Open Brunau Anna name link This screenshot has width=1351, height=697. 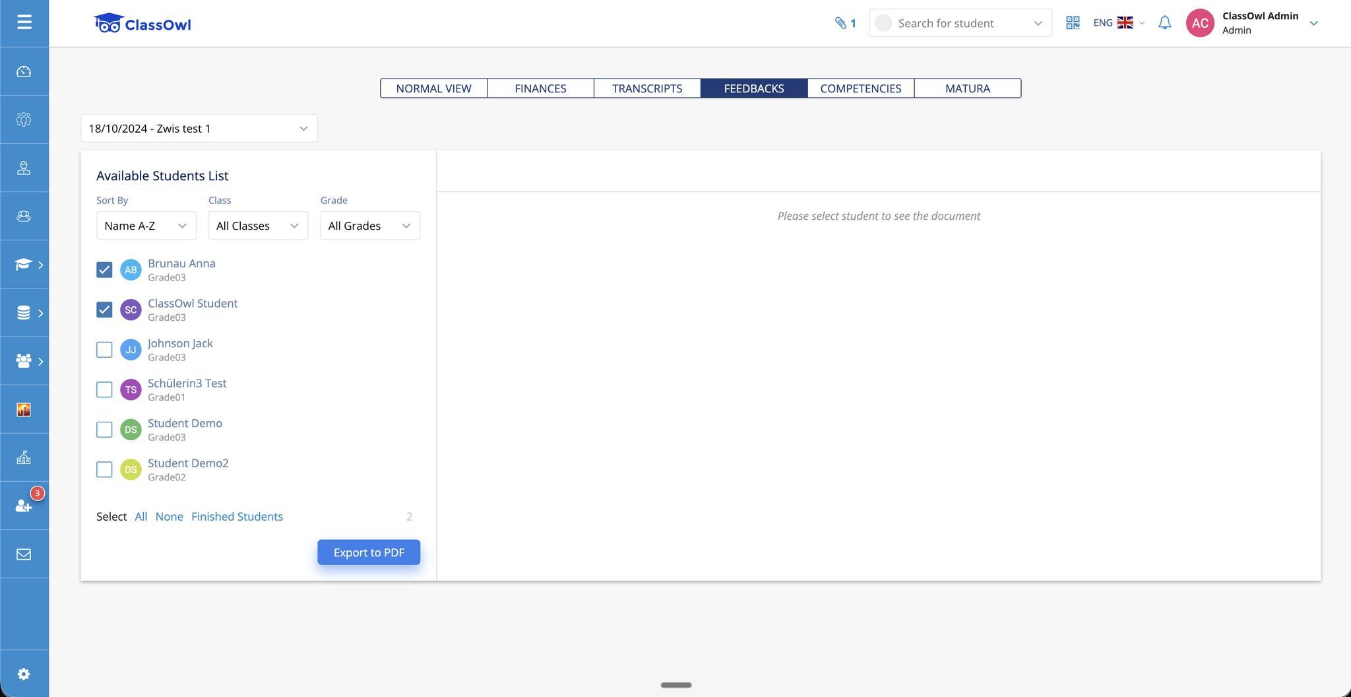click(181, 263)
